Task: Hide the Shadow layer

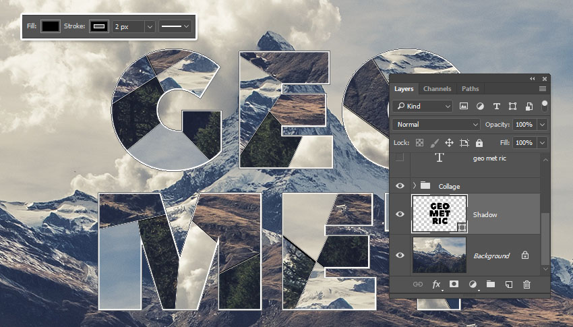Action: click(400, 214)
